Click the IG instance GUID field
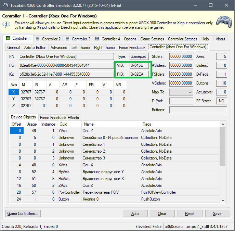The image size is (235, 231). coord(66,74)
